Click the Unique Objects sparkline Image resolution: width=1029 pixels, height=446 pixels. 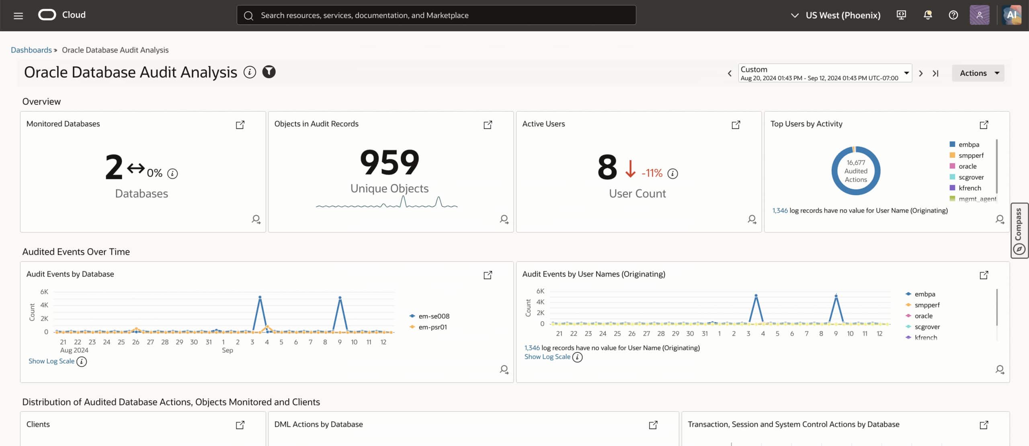click(387, 201)
